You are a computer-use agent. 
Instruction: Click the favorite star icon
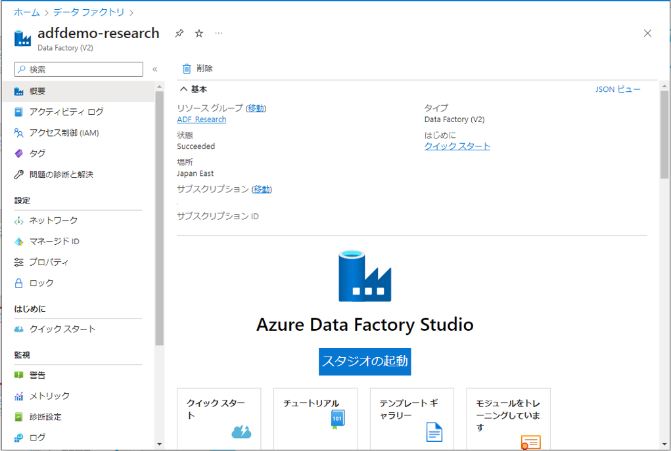199,33
